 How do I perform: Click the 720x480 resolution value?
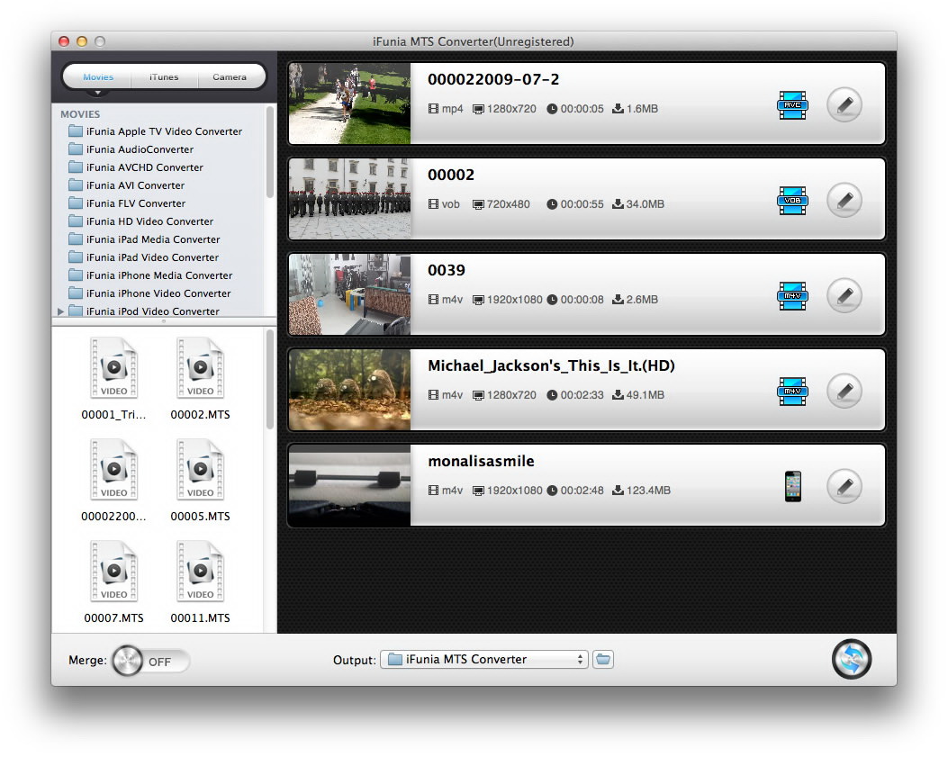pyautogui.click(x=509, y=204)
